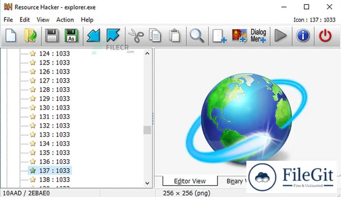Select tree item 133 : 1033
Image resolution: width=341 pixels, height=197 pixels.
pos(54,134)
